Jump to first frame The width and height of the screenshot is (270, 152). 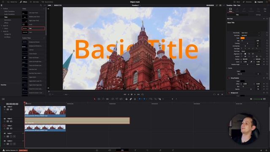pyautogui.click(x=125, y=95)
